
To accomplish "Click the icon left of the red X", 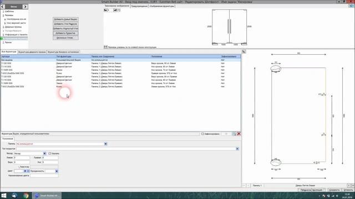I will (234, 134).
